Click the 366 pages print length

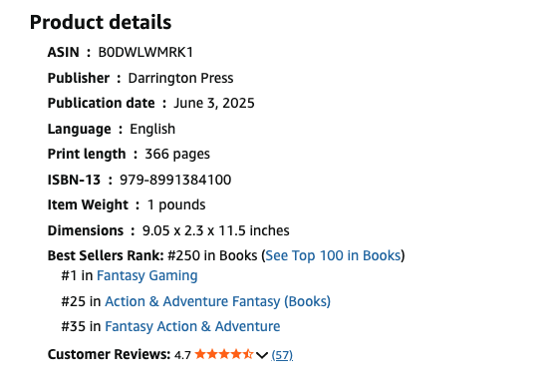coord(177,155)
